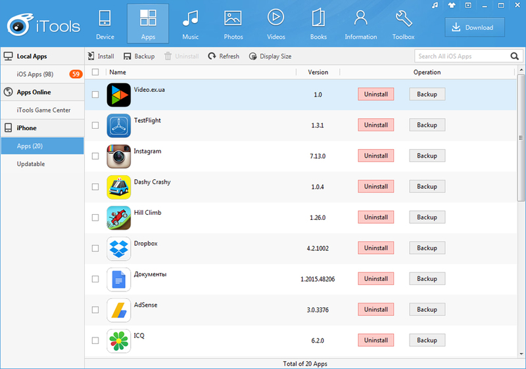Backup Dashy Crashy
Viewport: 526px width, 369px height.
point(427,186)
